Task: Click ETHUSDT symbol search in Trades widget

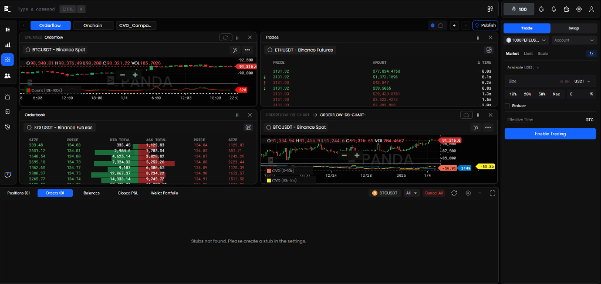Action: [300, 50]
